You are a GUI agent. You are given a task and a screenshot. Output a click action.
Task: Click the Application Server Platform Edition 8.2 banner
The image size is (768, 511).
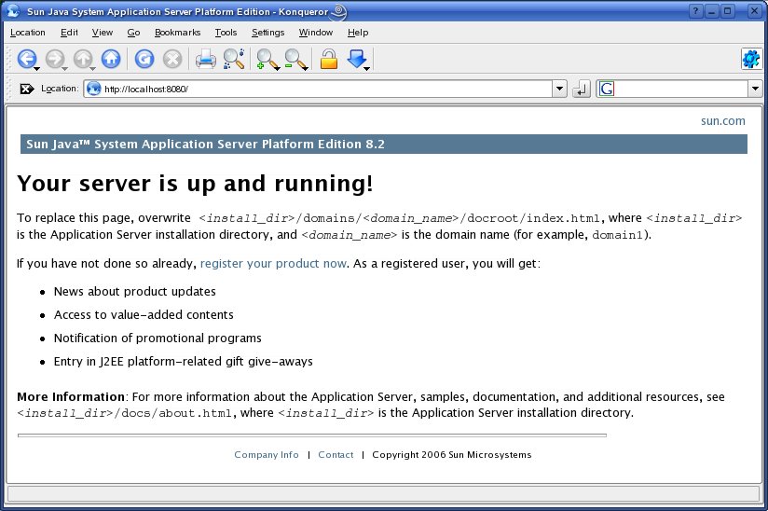383,144
